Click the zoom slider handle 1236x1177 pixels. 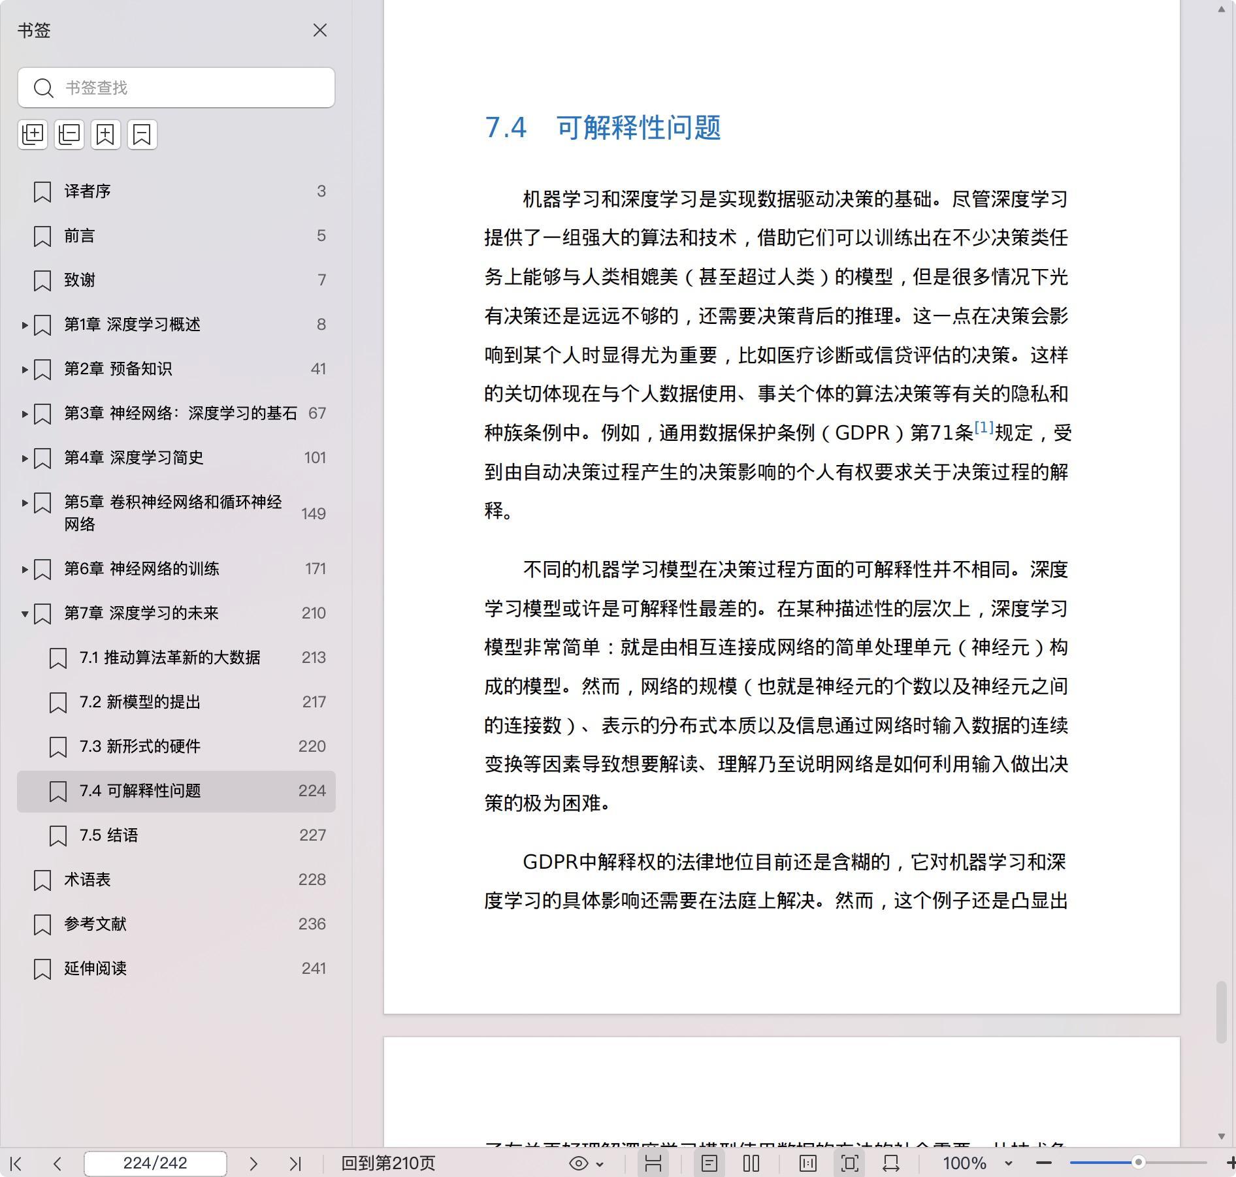tap(1138, 1163)
